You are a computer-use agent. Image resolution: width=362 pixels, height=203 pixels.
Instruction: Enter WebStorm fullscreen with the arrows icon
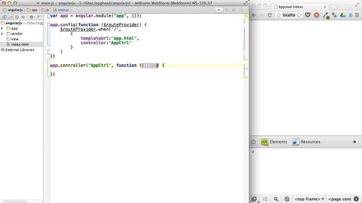(245, 3)
